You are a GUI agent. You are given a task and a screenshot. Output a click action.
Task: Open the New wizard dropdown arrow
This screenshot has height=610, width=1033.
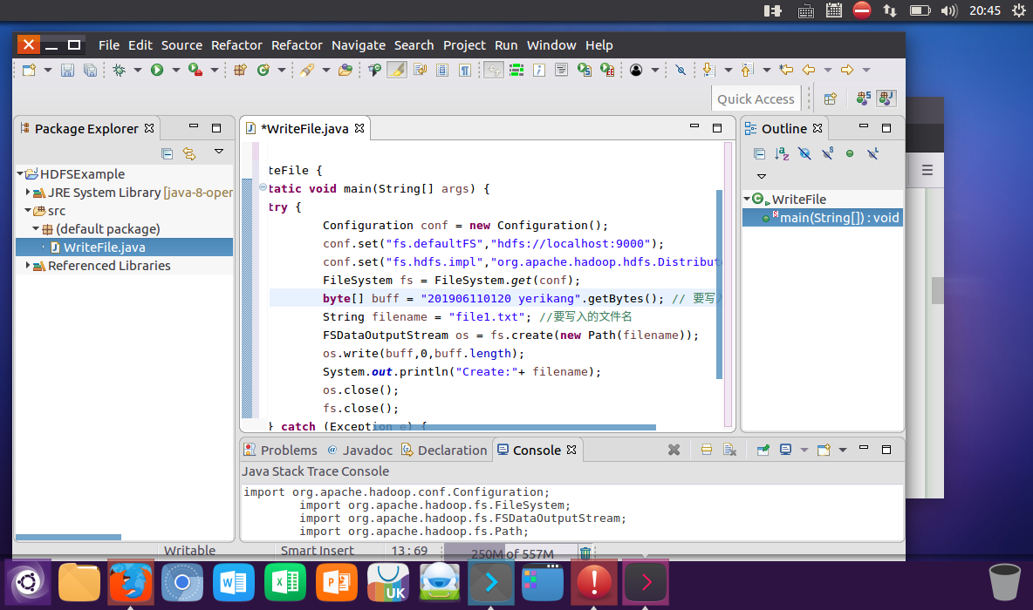(x=47, y=70)
